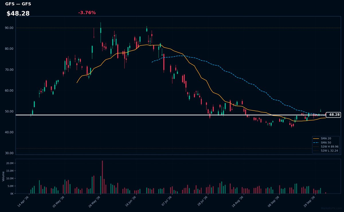Image resolution: width=344 pixels, height=212 pixels.
Task: Click the 05 May '26 date label
Action: [x=59, y=201]
